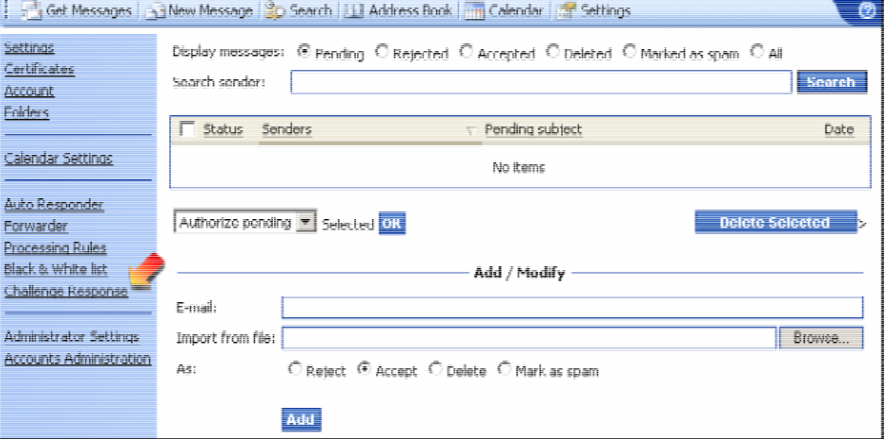Click the Search sender input field

[540, 82]
